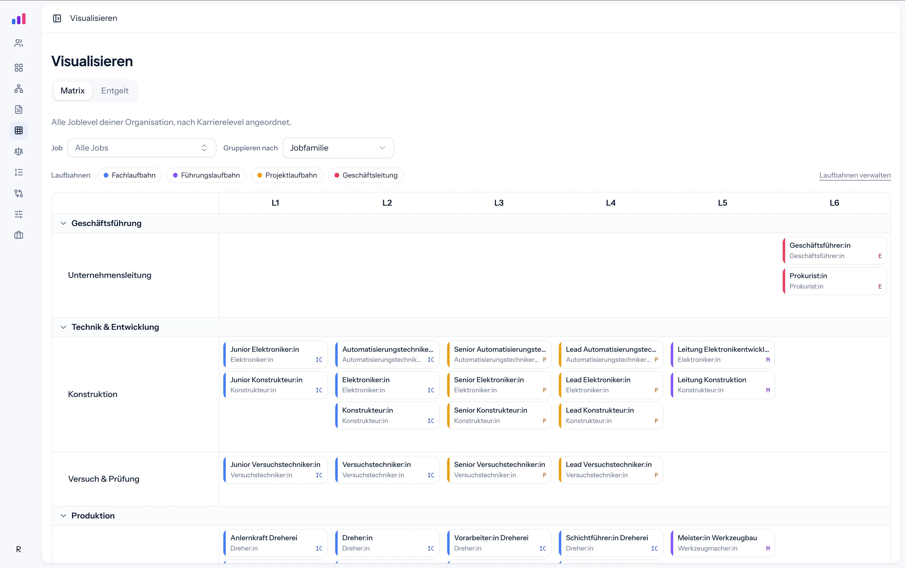The height and width of the screenshot is (568, 905).
Task: Collapse the Produktion group
Action: point(64,515)
